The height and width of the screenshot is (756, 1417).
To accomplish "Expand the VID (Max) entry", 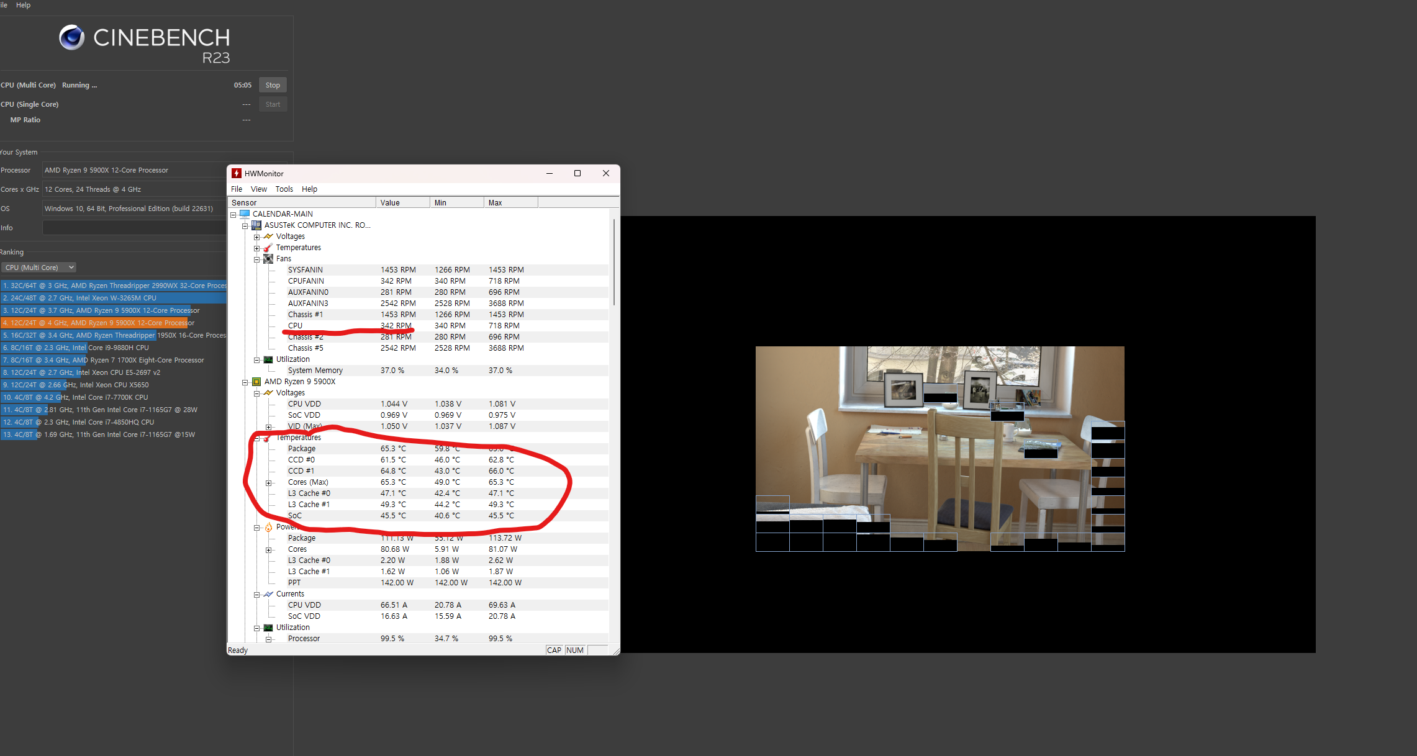I will tap(268, 427).
